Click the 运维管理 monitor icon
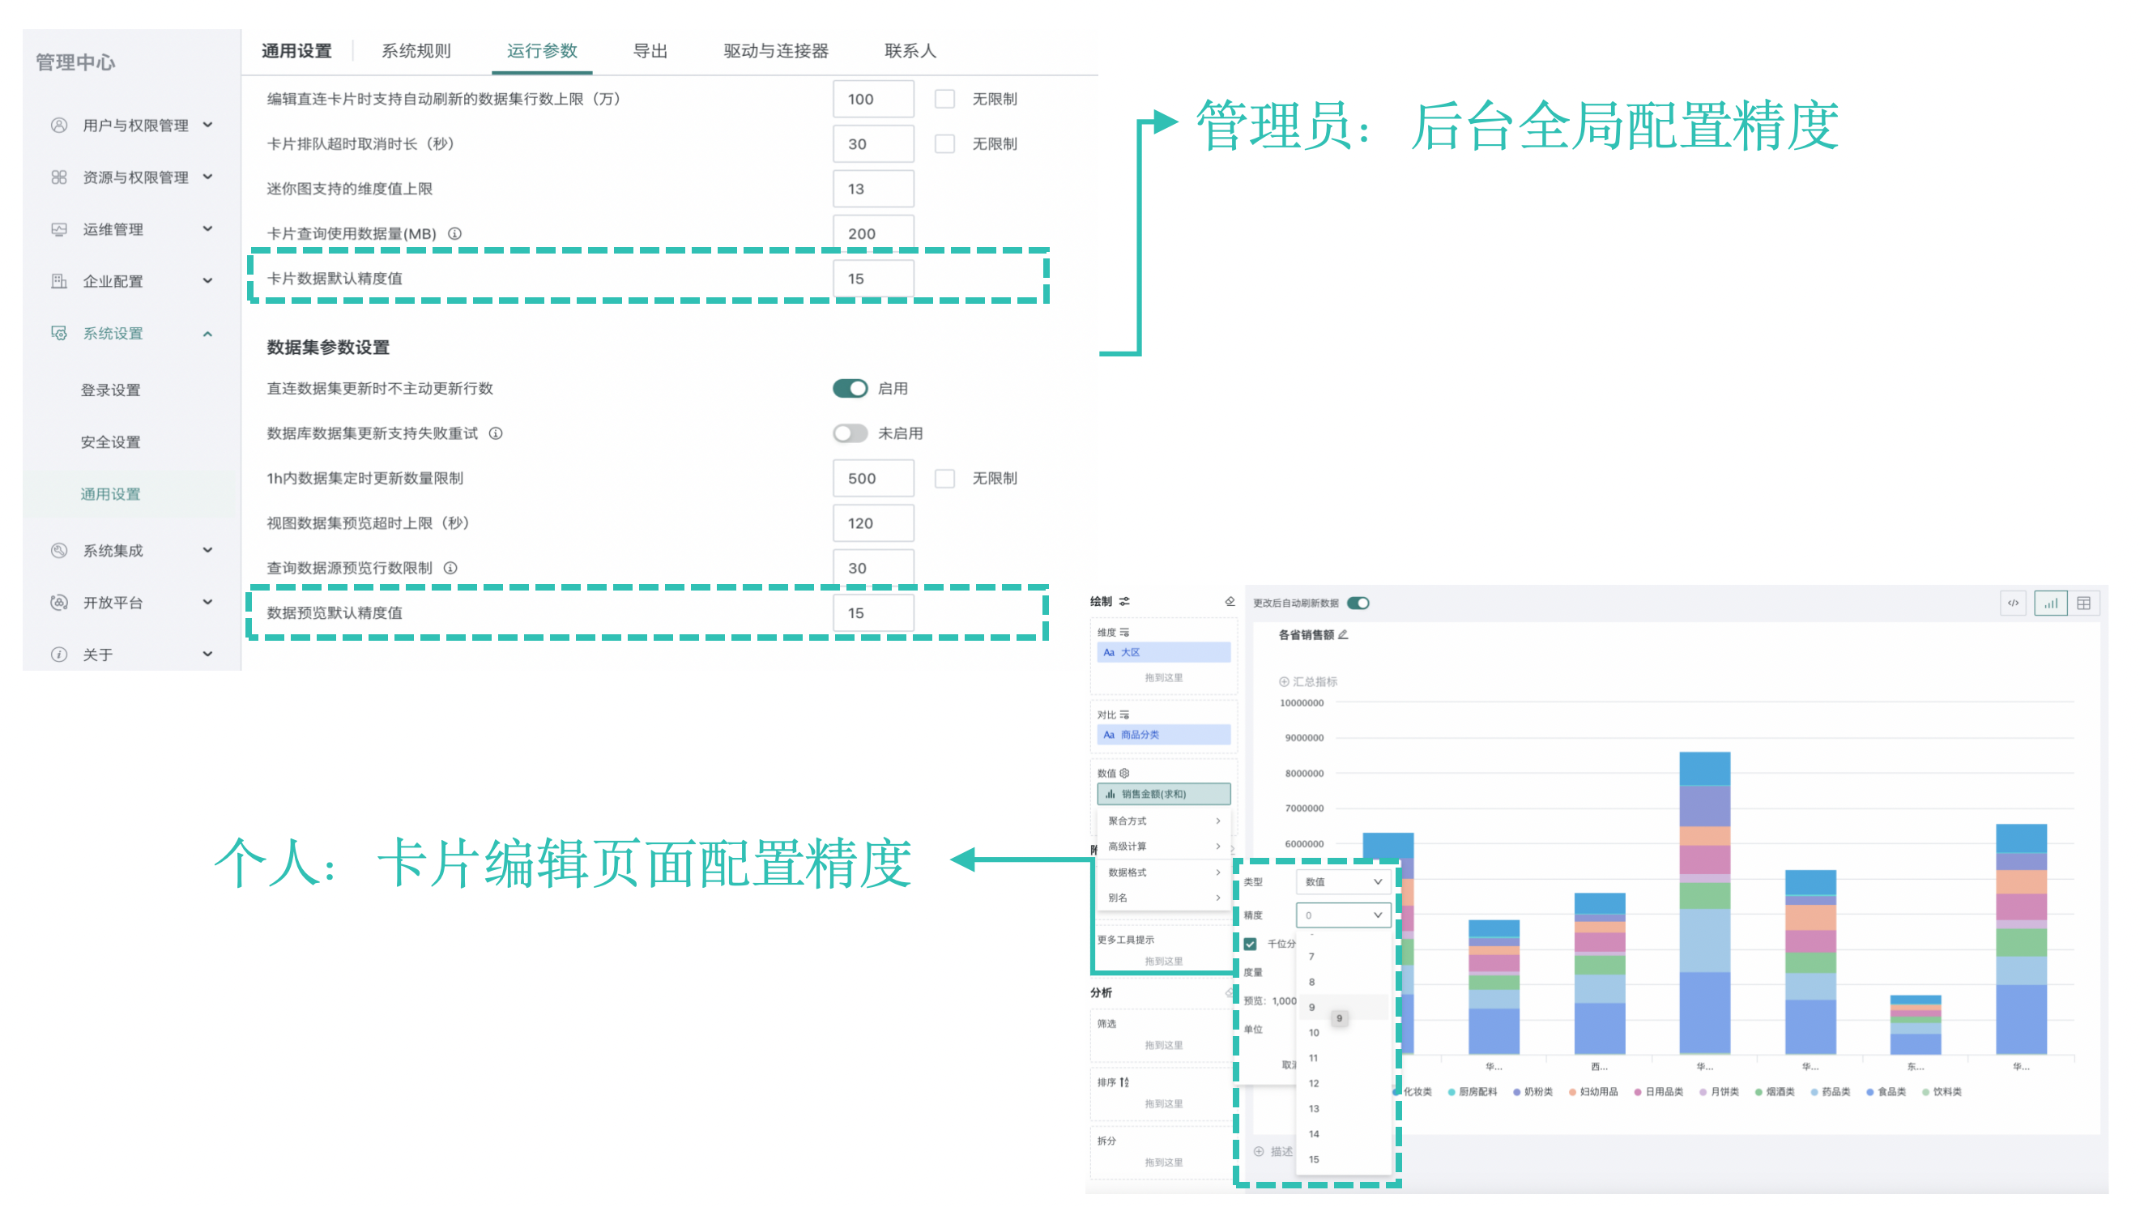This screenshot has width=2140, height=1207. click(x=58, y=229)
